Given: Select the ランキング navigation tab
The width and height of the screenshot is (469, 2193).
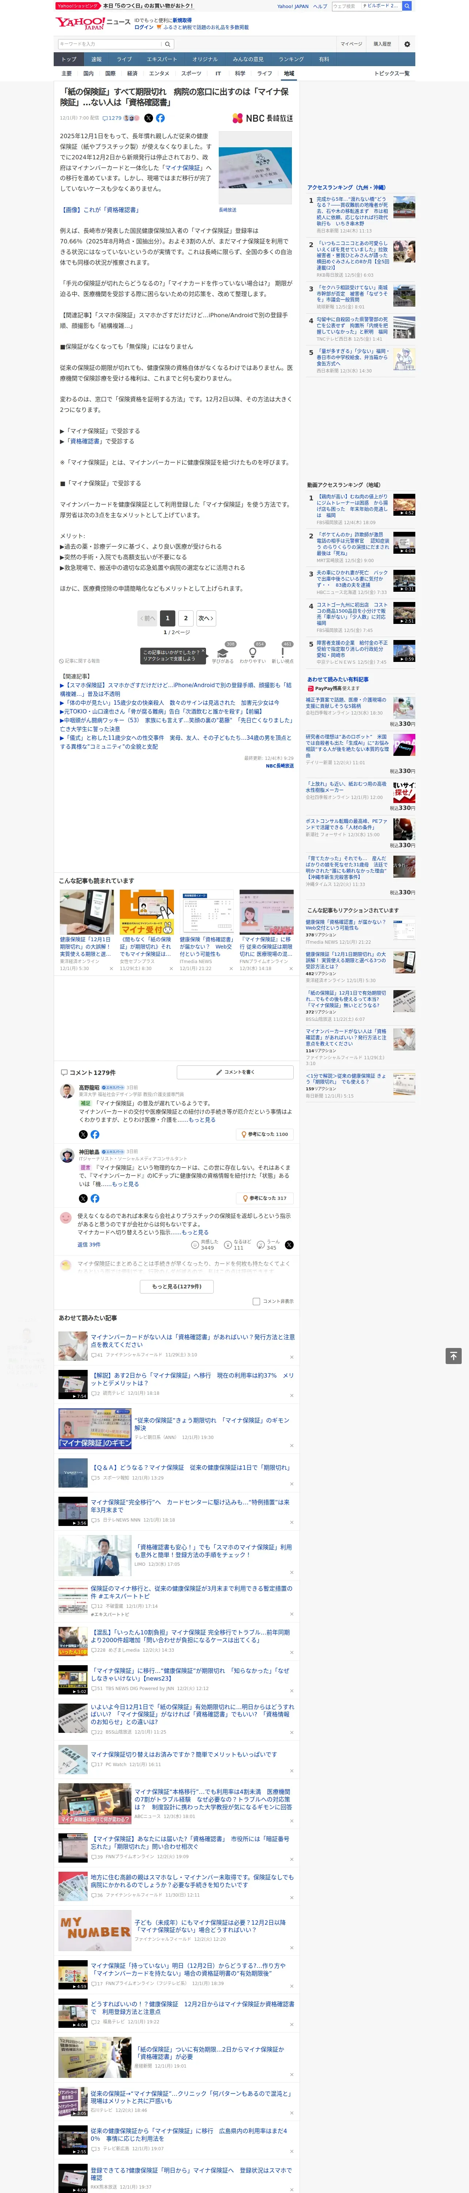Looking at the screenshot, I should coord(291,60).
